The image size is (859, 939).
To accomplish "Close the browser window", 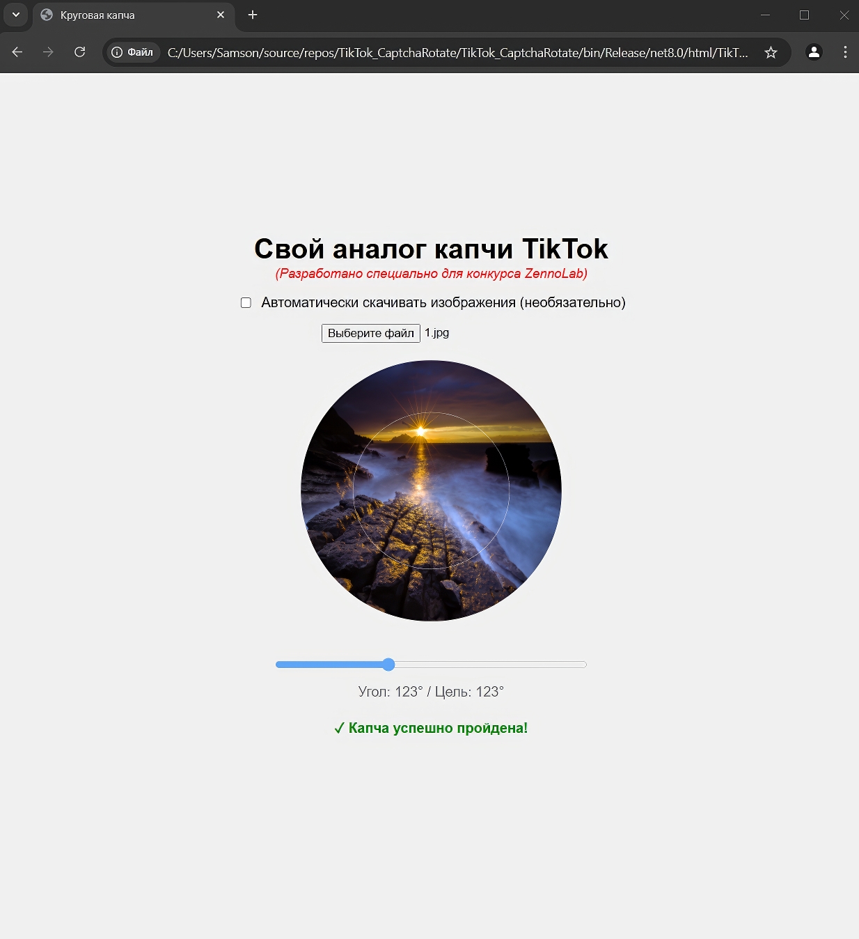I will pos(844,15).
